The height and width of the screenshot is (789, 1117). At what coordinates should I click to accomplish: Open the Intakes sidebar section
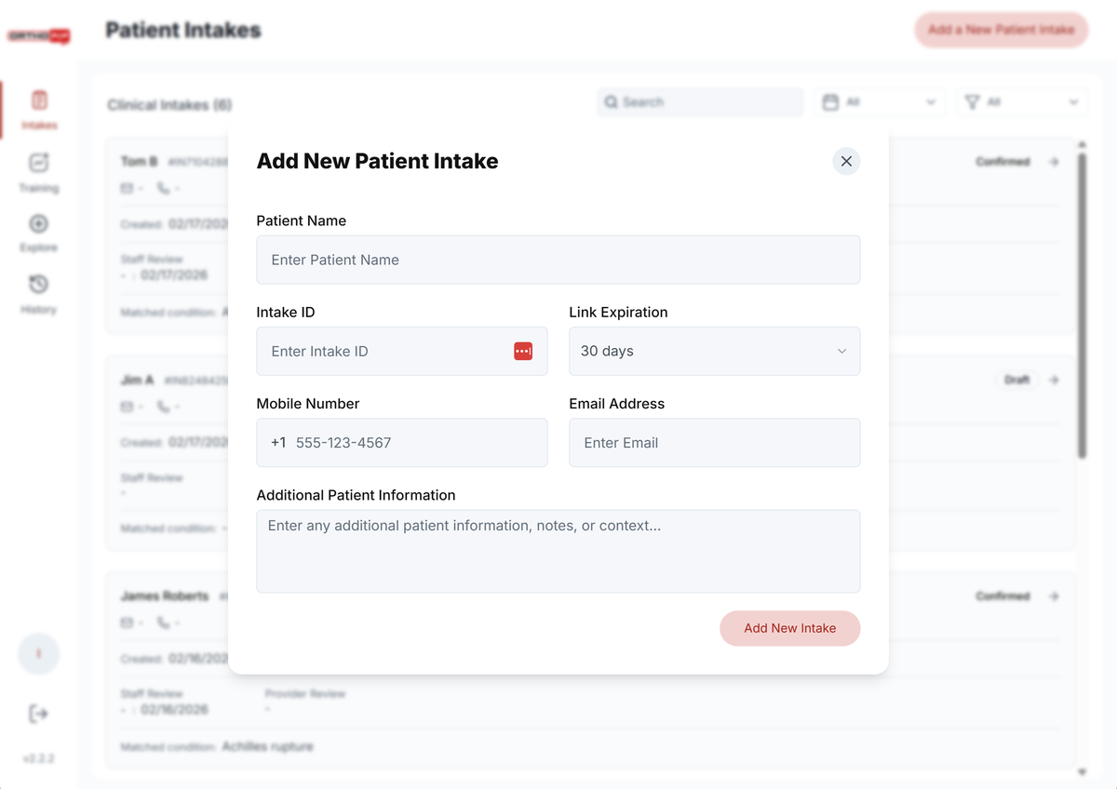point(39,109)
